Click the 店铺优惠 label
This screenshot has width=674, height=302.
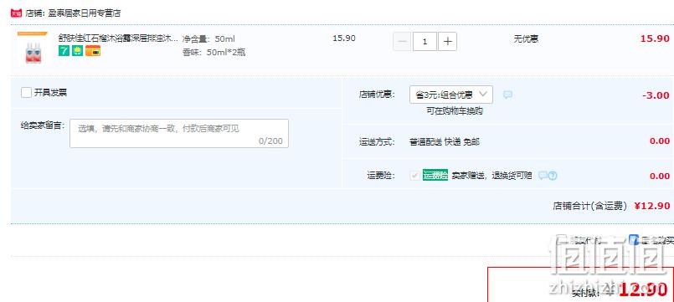click(377, 95)
